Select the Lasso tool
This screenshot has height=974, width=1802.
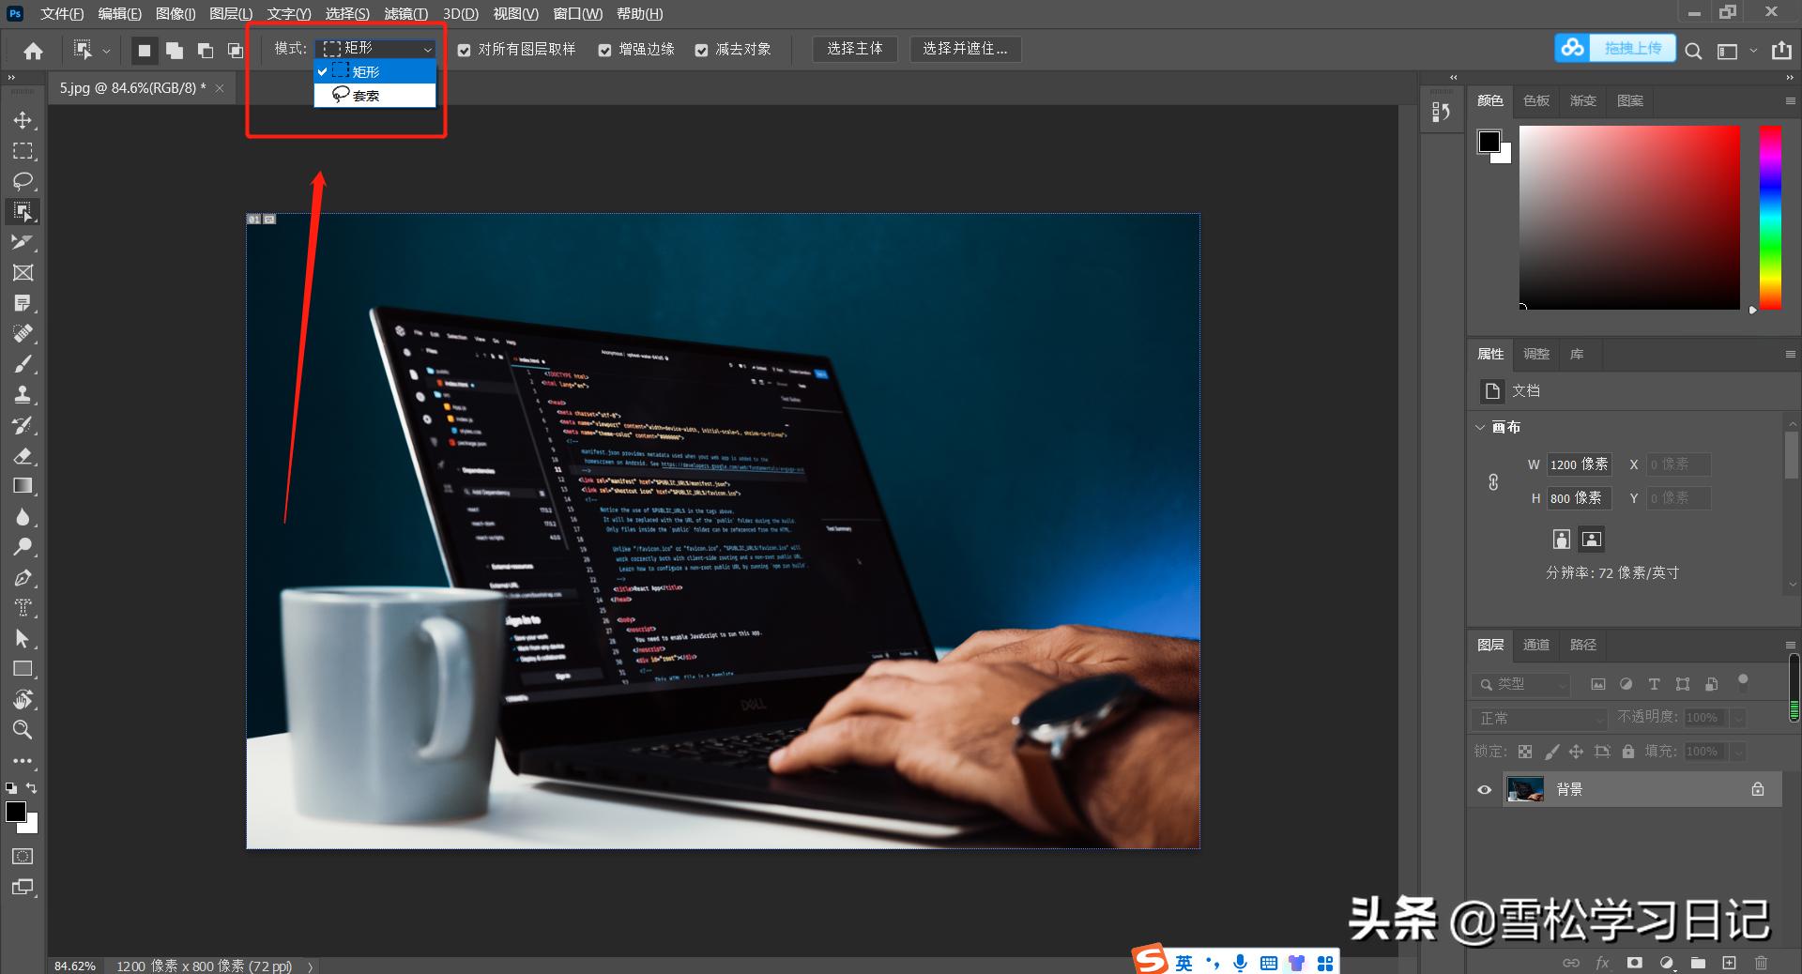23,180
